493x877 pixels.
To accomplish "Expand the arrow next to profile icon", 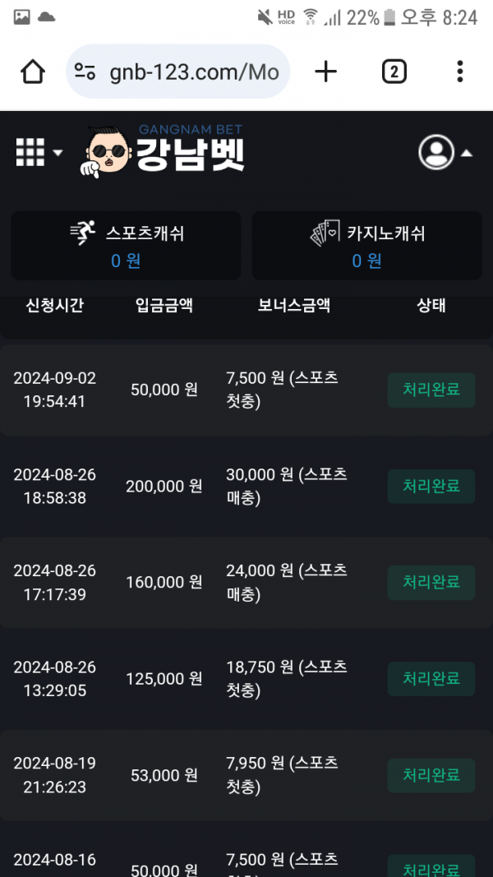I will [466, 153].
